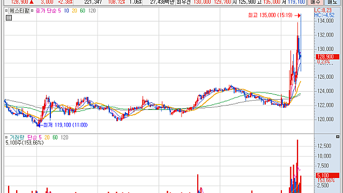Click the small square before 거래량 label
Viewport: 343px width, 193px height.
(6, 137)
